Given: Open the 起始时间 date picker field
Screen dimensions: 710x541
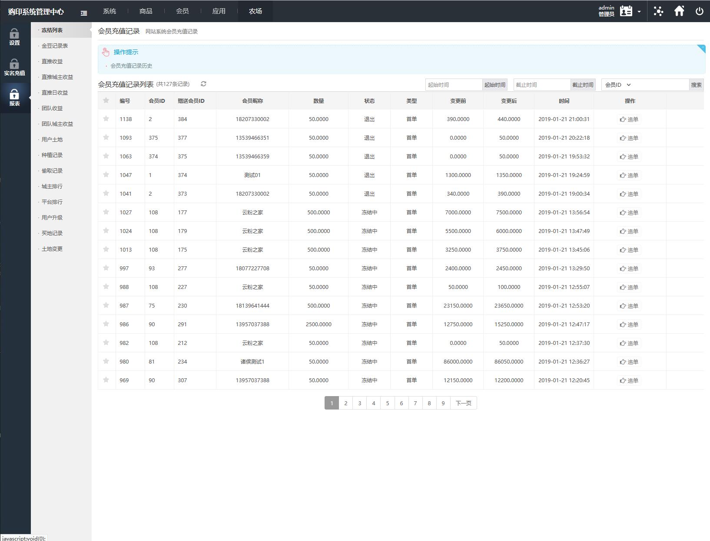Looking at the screenshot, I should [x=454, y=85].
